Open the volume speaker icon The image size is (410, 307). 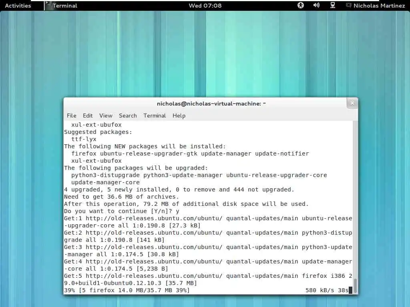(x=316, y=5)
